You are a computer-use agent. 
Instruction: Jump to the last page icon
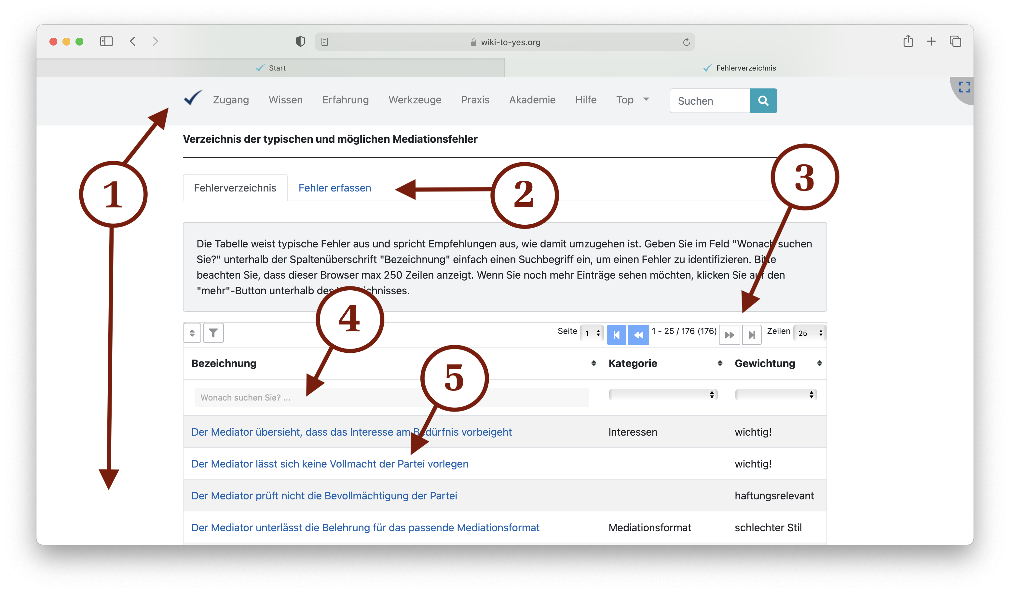click(x=752, y=334)
